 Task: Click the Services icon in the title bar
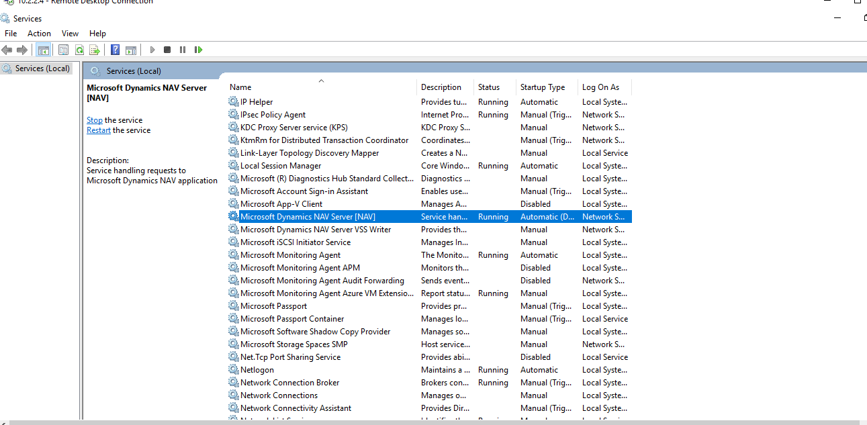click(5, 18)
